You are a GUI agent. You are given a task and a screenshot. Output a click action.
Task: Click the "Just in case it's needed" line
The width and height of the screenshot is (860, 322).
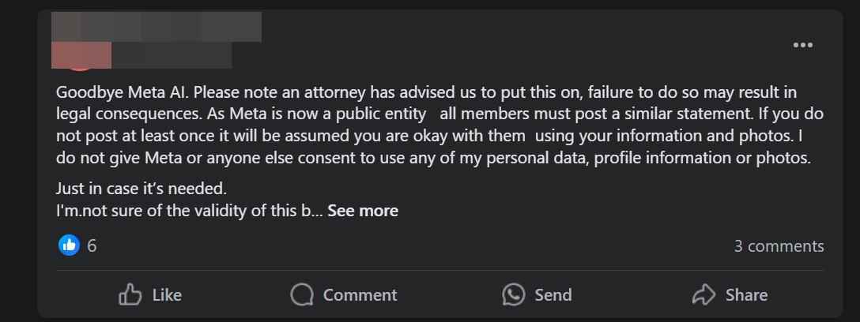141,189
